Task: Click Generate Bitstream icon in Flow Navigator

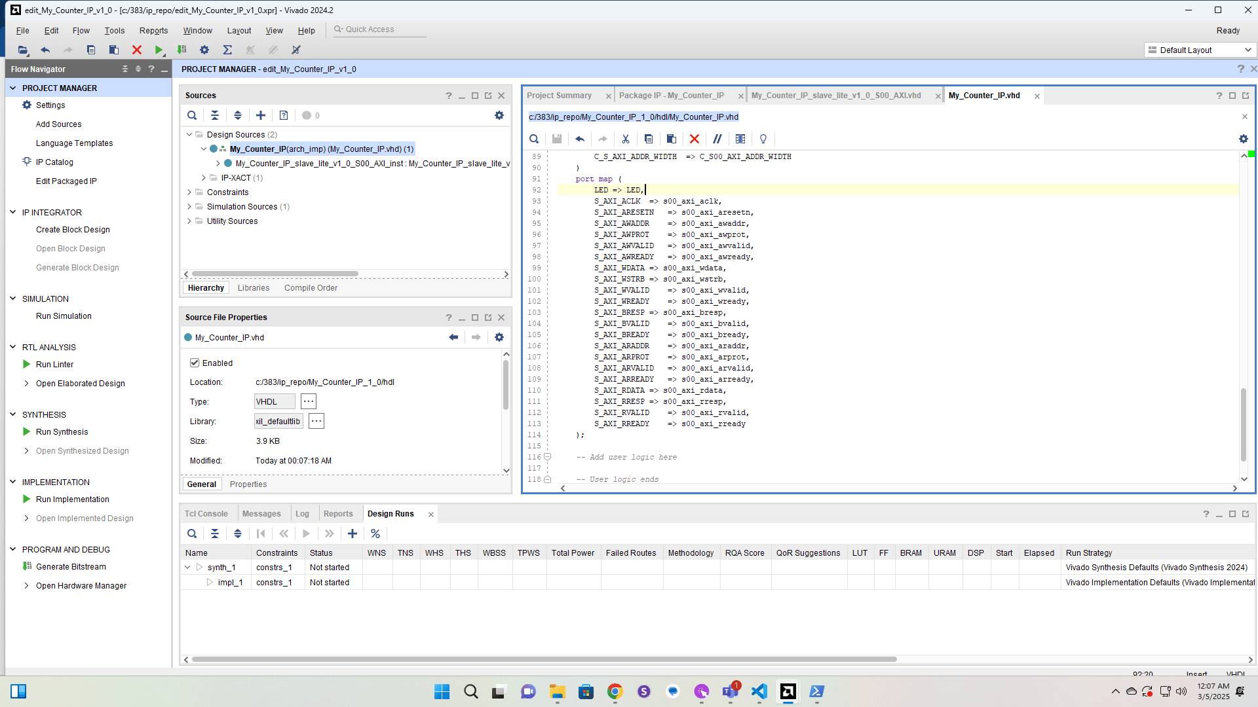Action: [x=27, y=566]
